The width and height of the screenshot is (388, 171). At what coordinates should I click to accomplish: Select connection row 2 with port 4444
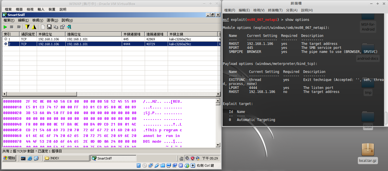tap(111, 44)
